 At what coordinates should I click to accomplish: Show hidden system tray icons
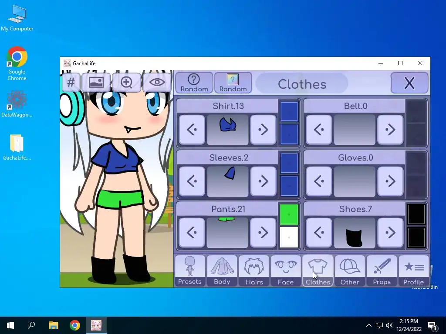coord(368,325)
